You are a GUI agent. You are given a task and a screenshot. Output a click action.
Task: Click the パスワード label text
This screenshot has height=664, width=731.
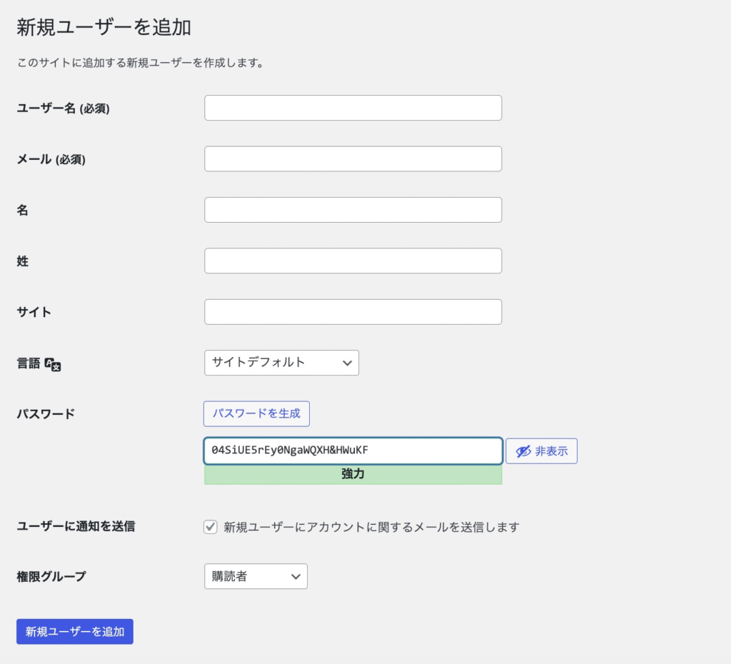click(46, 414)
